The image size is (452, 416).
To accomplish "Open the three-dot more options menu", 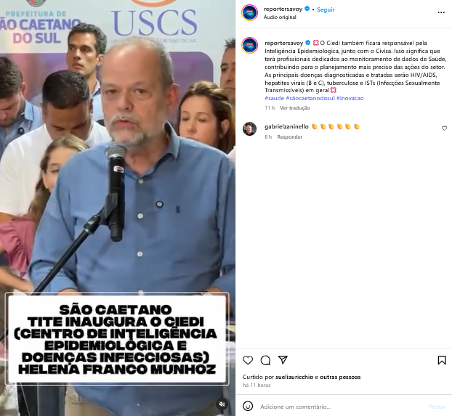I will pyautogui.click(x=441, y=12).
